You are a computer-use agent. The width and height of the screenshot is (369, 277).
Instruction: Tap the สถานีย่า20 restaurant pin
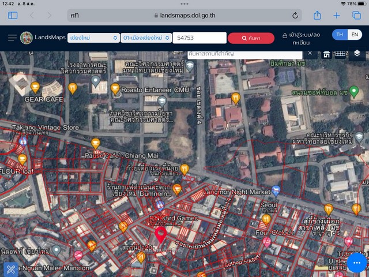coord(141,257)
